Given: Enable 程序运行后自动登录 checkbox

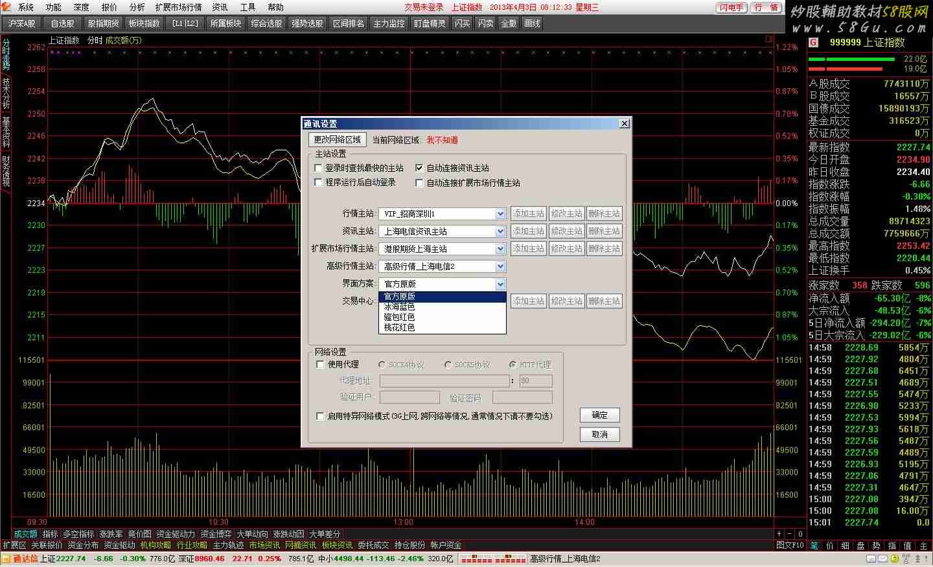Looking at the screenshot, I should [x=318, y=183].
